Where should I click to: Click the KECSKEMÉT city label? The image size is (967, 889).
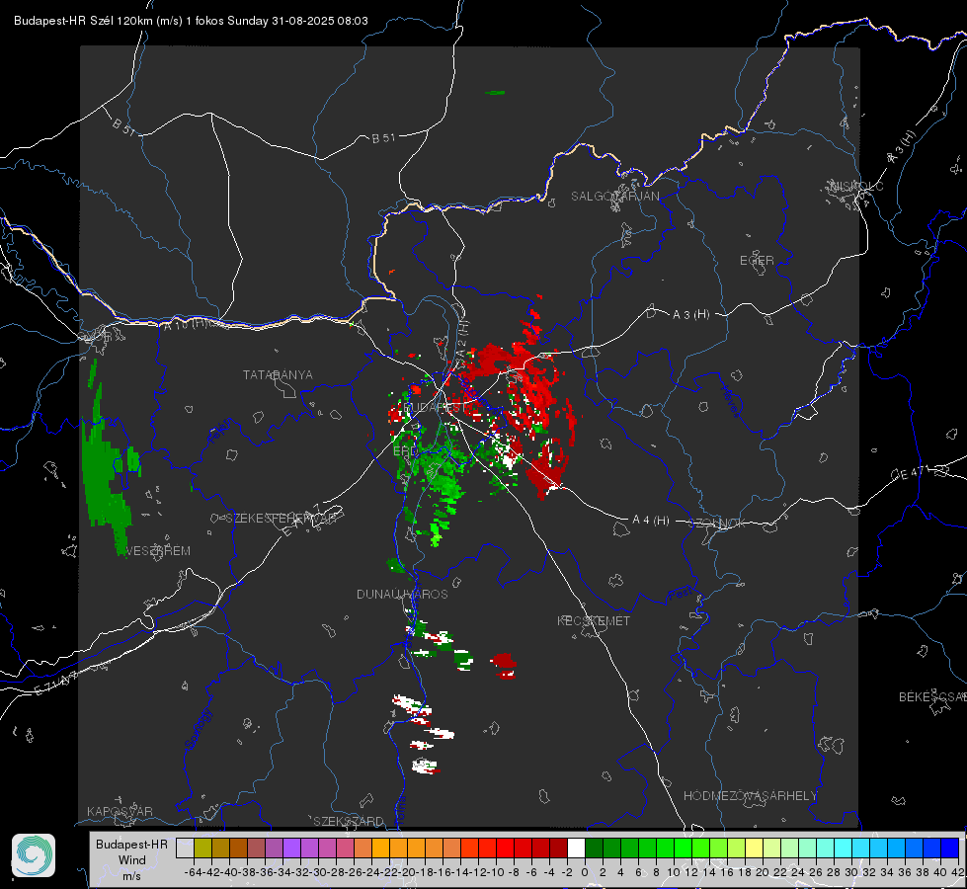point(594,620)
